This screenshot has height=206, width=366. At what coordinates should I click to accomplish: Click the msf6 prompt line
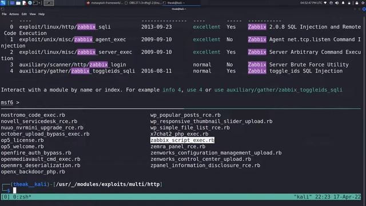pyautogui.click(x=10, y=102)
